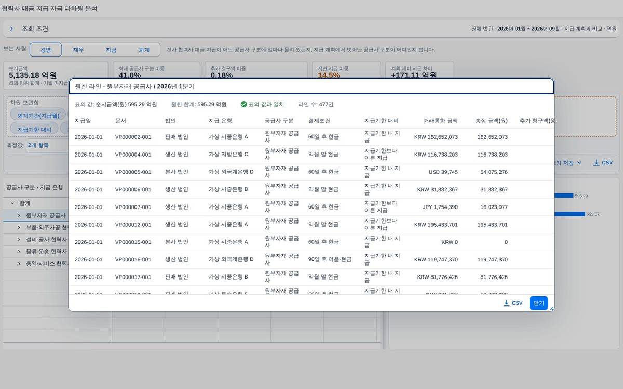
Task: Click the 송장 금액(원) column header
Action: pyautogui.click(x=491, y=121)
